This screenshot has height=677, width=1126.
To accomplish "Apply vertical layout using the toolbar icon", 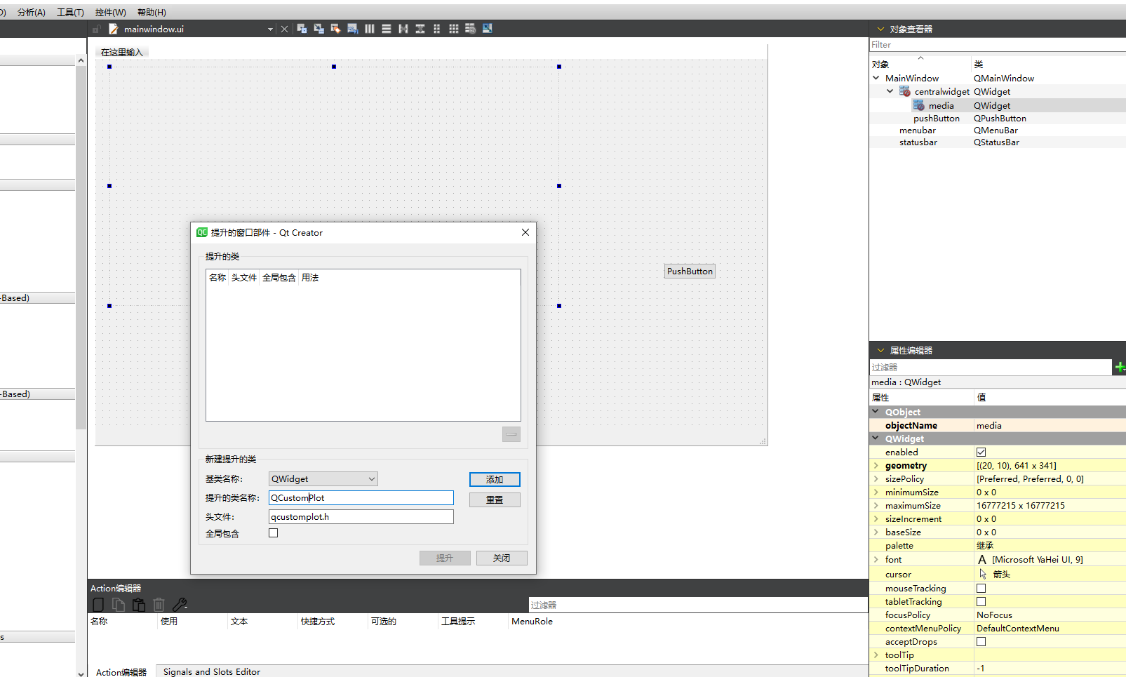I will [387, 29].
